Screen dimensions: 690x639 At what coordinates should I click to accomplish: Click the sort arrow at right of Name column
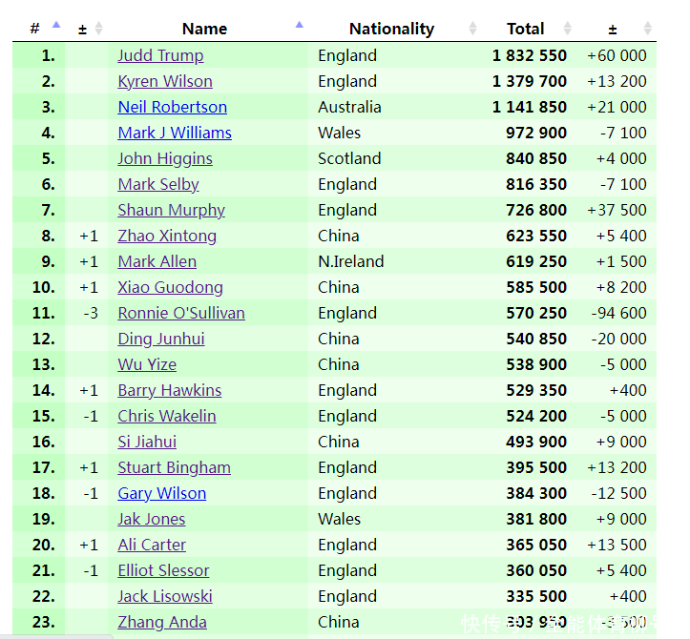coord(300,27)
